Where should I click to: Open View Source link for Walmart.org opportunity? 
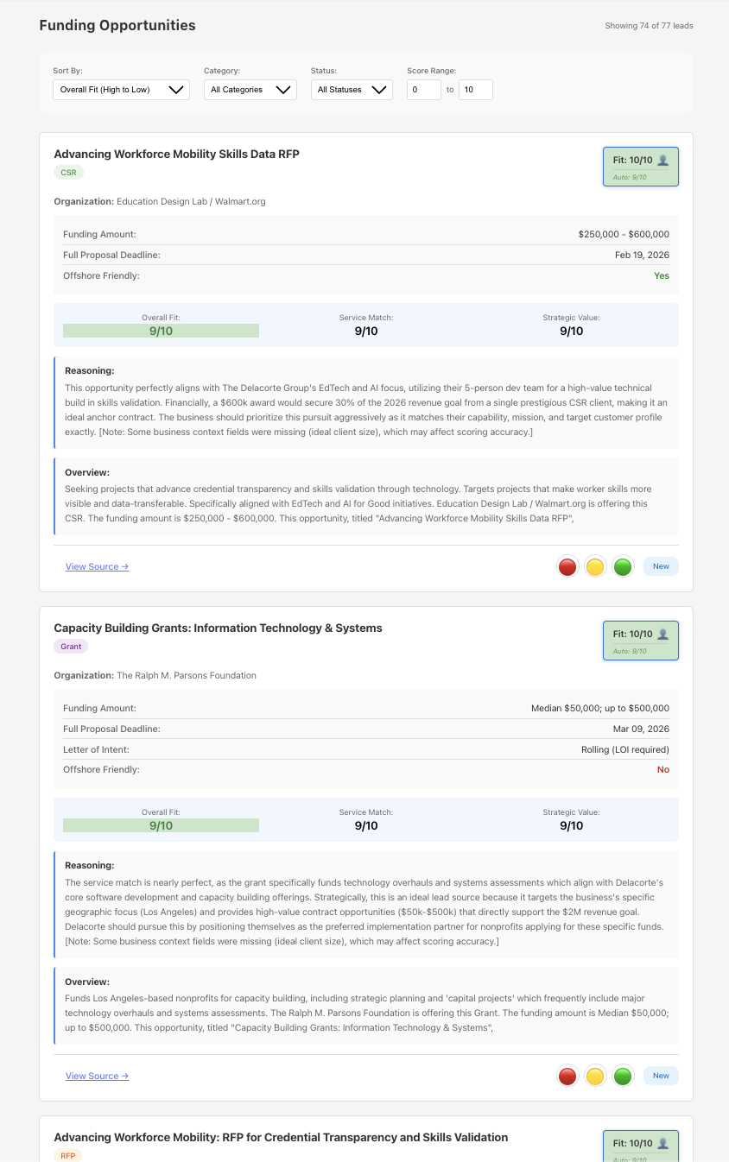[x=97, y=567]
